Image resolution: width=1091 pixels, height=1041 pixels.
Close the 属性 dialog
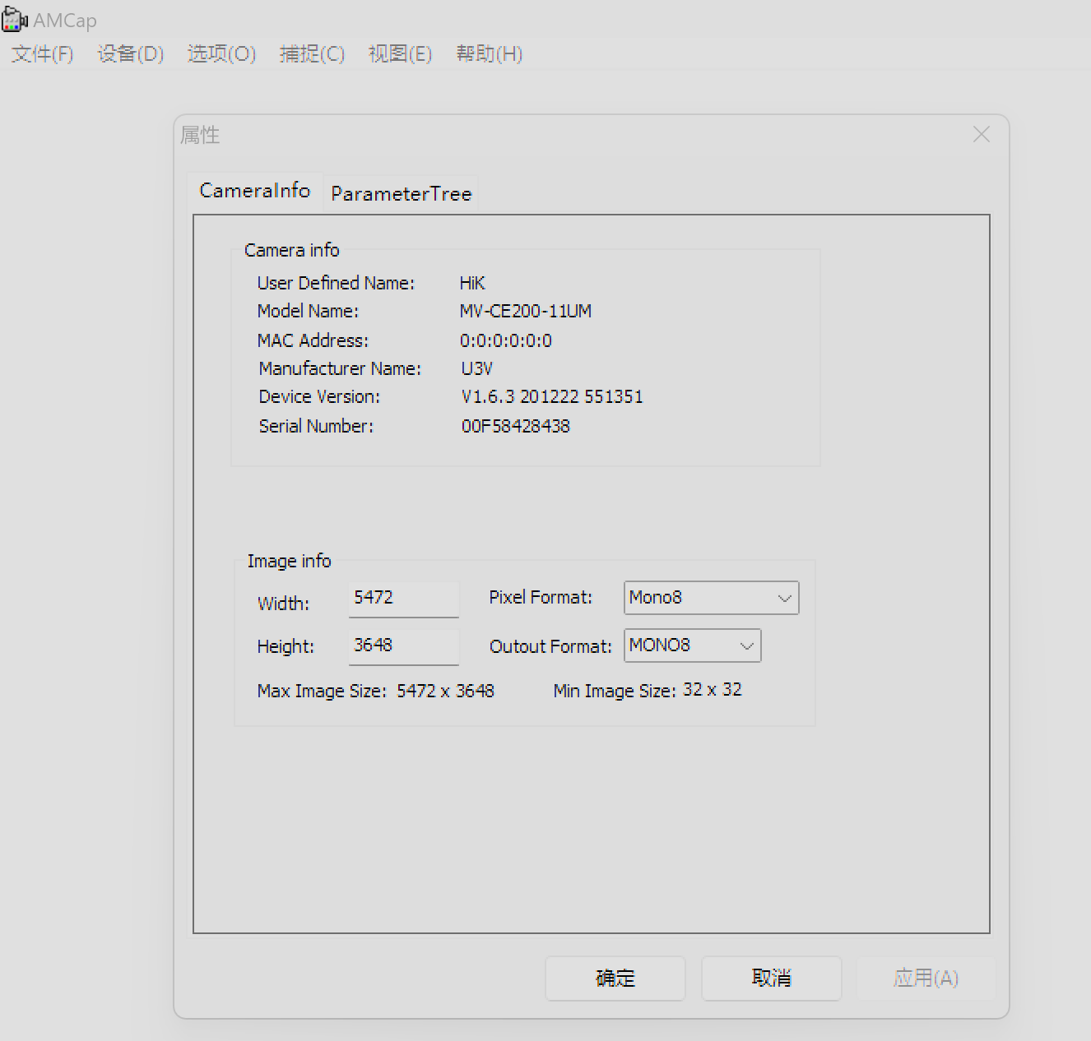[982, 134]
